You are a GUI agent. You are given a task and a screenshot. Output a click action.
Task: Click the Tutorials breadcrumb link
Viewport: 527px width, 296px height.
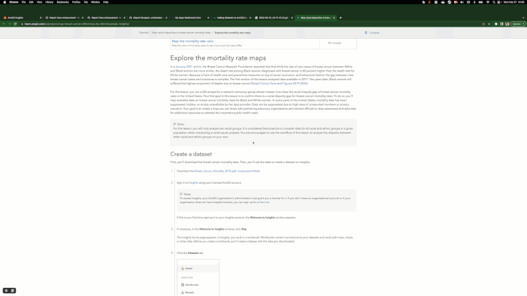[143, 33]
